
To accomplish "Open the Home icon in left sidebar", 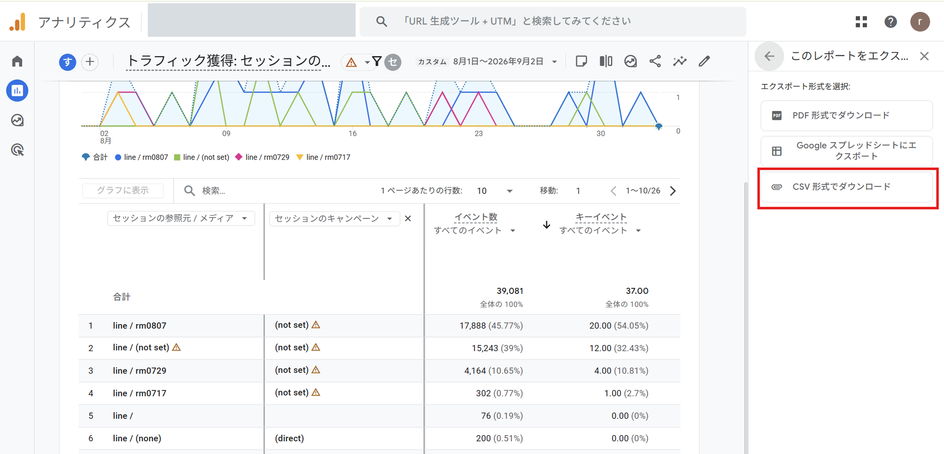I will (x=17, y=61).
